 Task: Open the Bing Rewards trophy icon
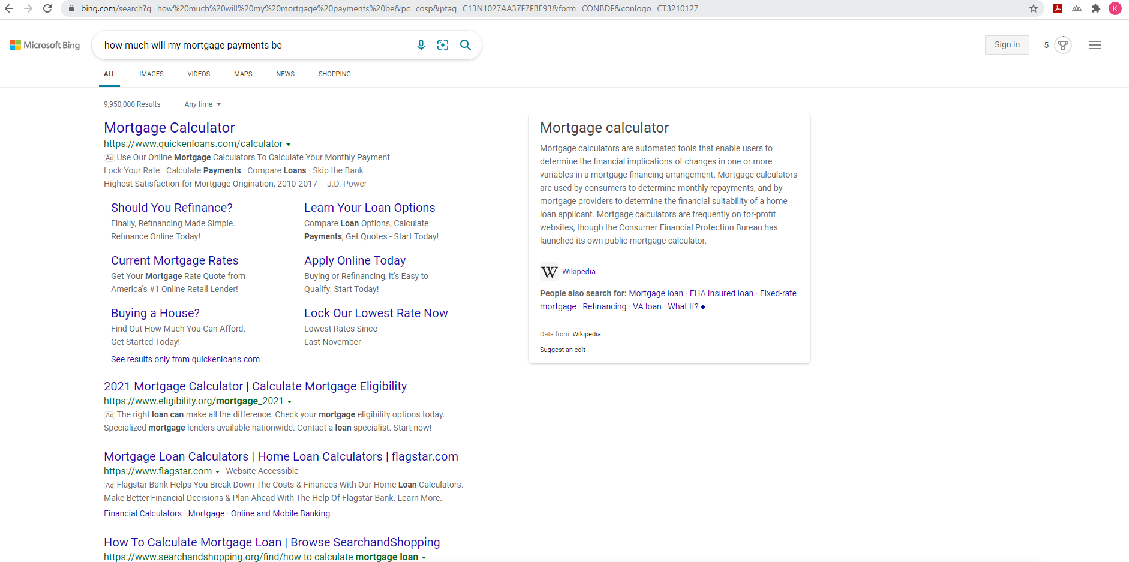point(1063,45)
